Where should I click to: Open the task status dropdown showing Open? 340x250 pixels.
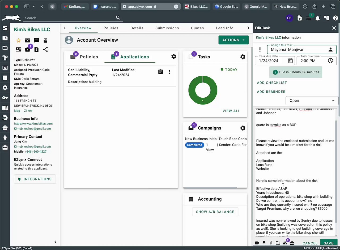(312, 101)
